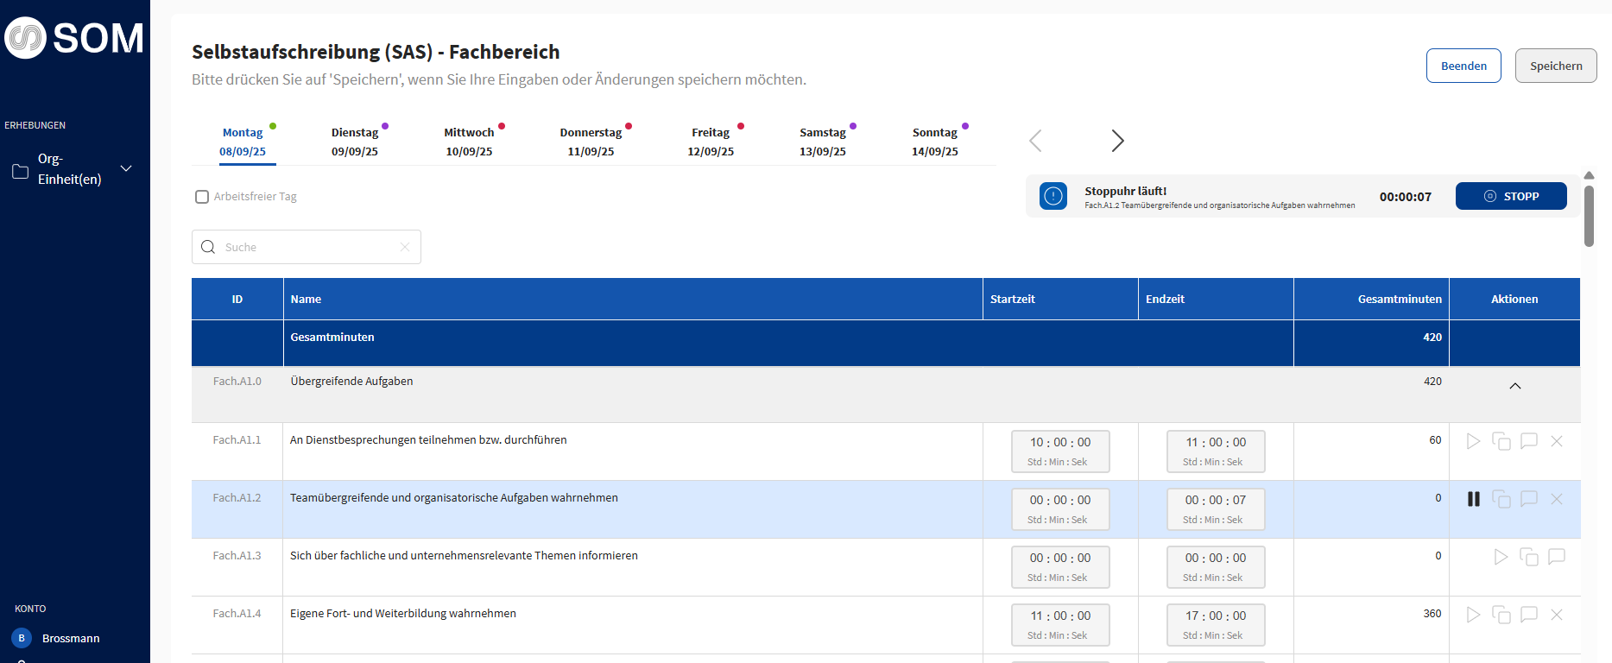Select the Freitag 12/09/25 tab
Image resolution: width=1612 pixels, height=663 pixels.
pyautogui.click(x=711, y=142)
